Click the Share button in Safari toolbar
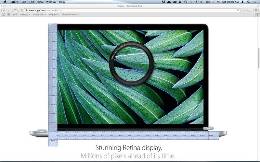 [x=15, y=10]
